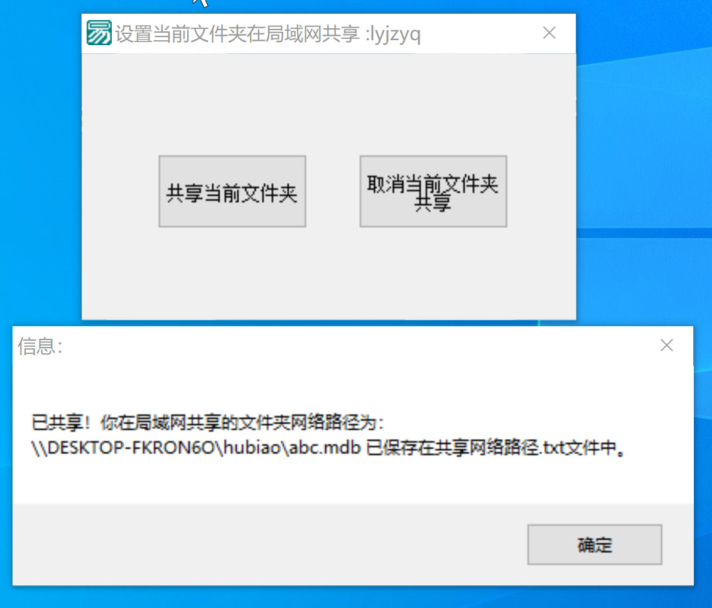Click white space below the path message

coord(352,481)
